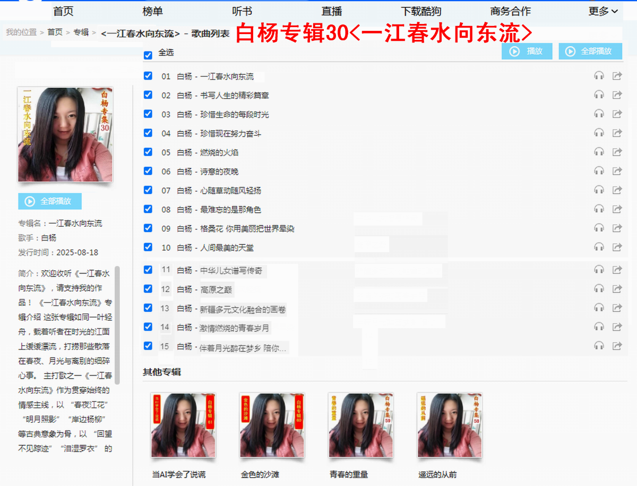Share song 心随草动随风轻扬

(617, 190)
